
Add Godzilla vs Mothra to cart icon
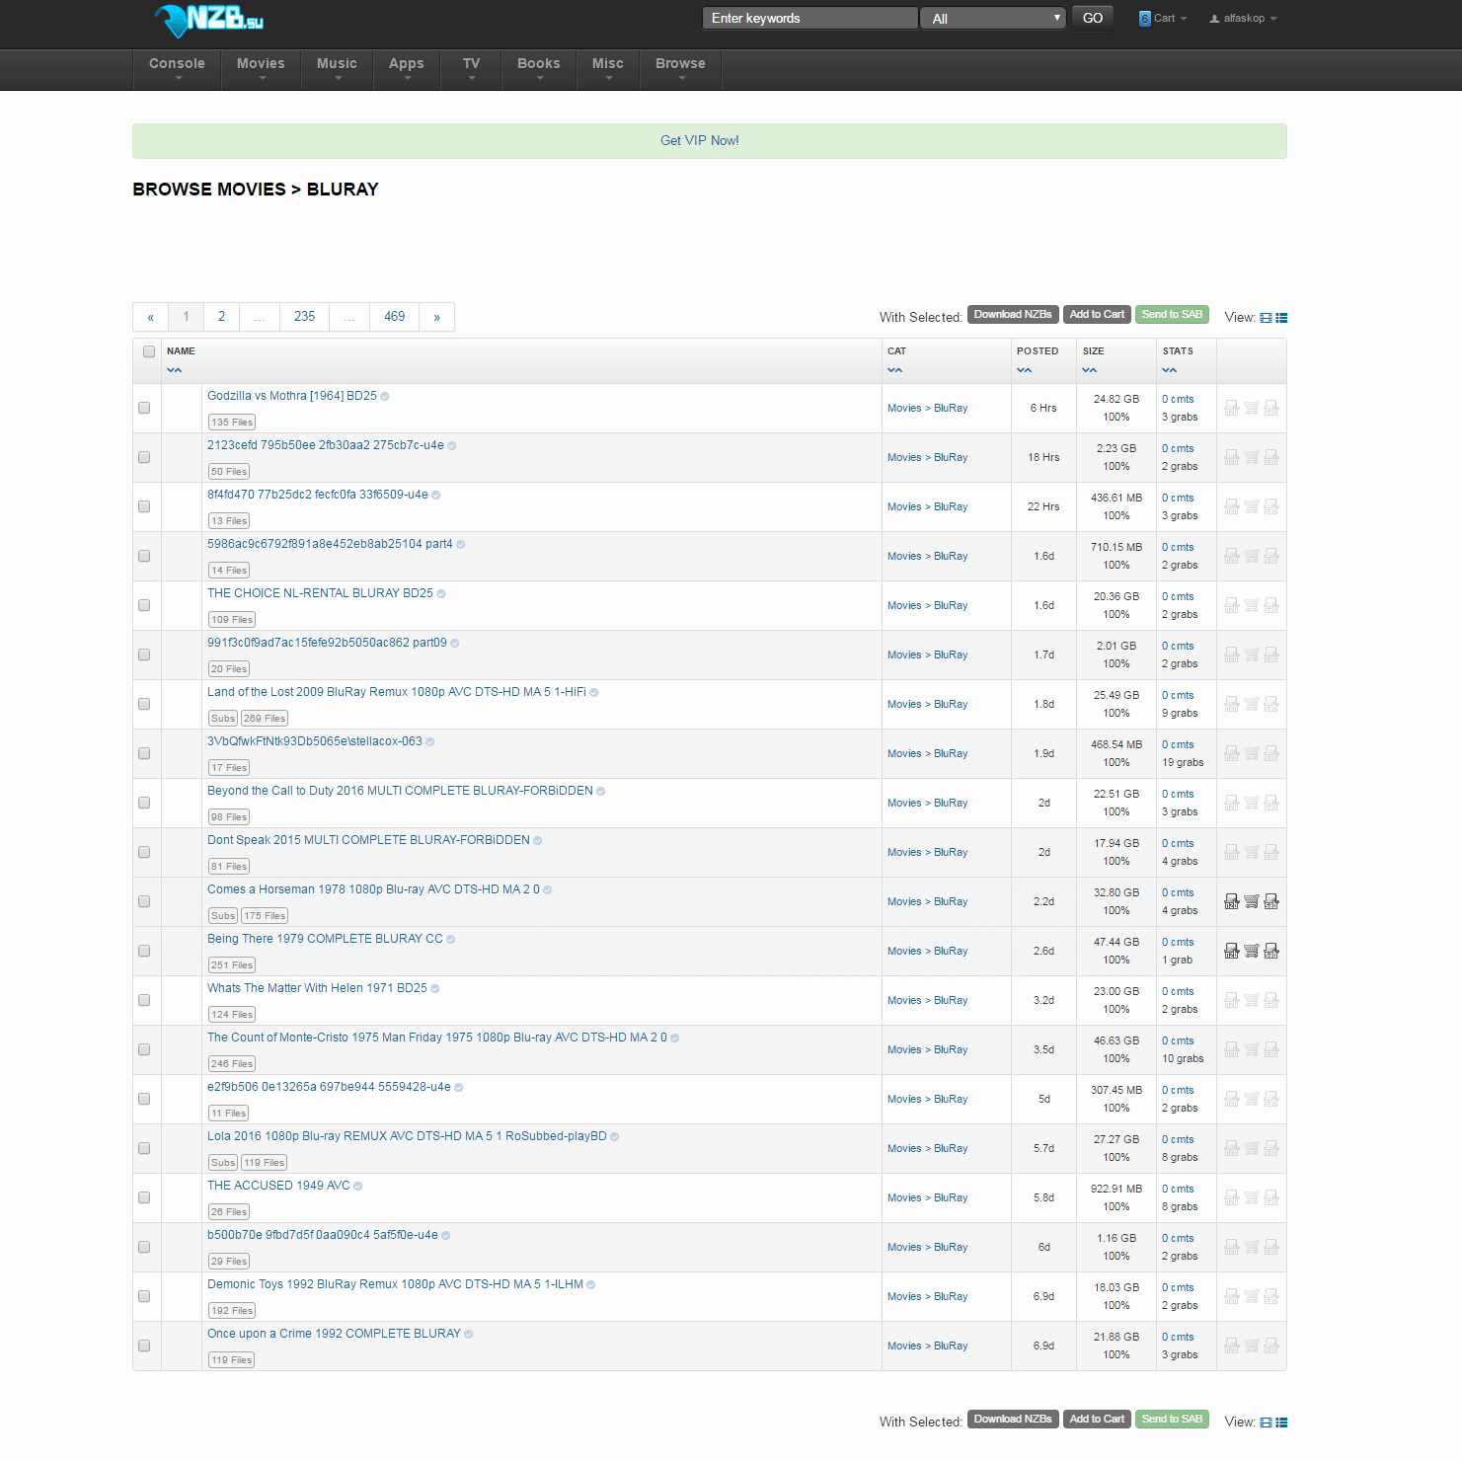coord(1252,408)
